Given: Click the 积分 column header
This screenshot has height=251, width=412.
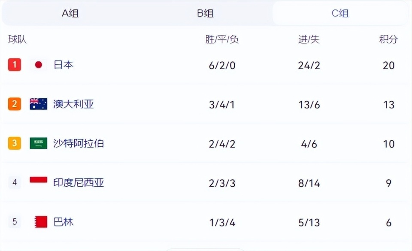Looking at the screenshot, I should [388, 39].
